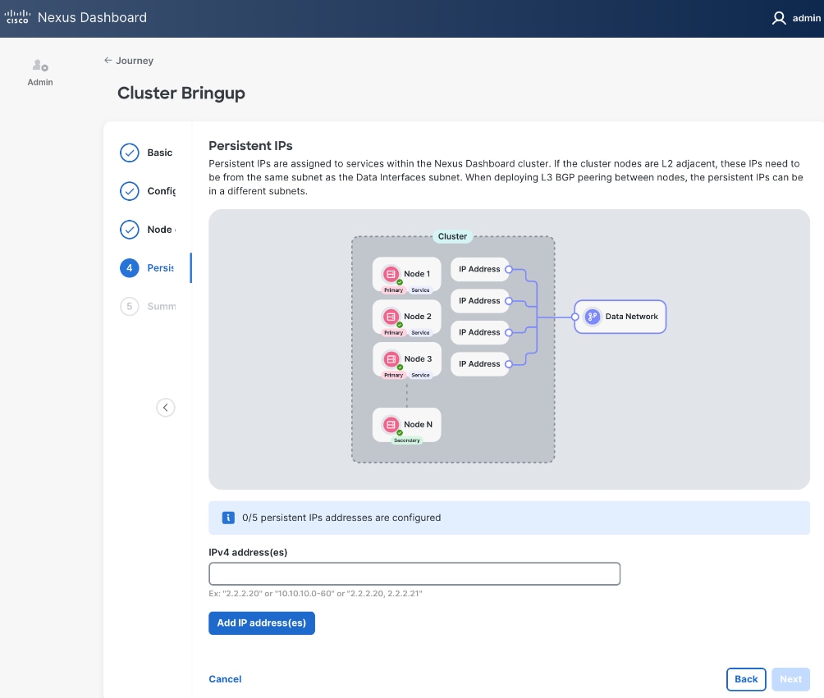Click the Node 1 icon in diagram
This screenshot has width=824, height=698.
(391, 274)
